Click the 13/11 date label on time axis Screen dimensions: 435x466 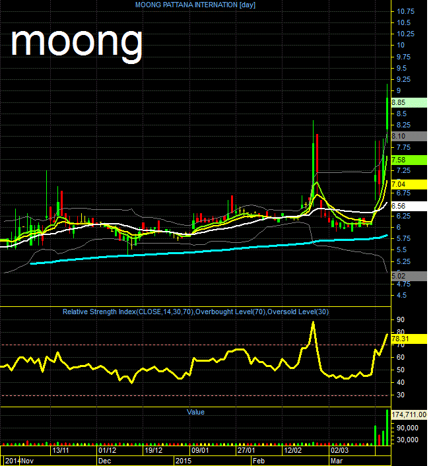(61, 450)
